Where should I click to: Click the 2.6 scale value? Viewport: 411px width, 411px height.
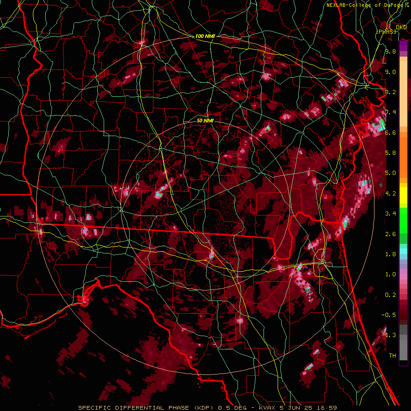(x=390, y=234)
